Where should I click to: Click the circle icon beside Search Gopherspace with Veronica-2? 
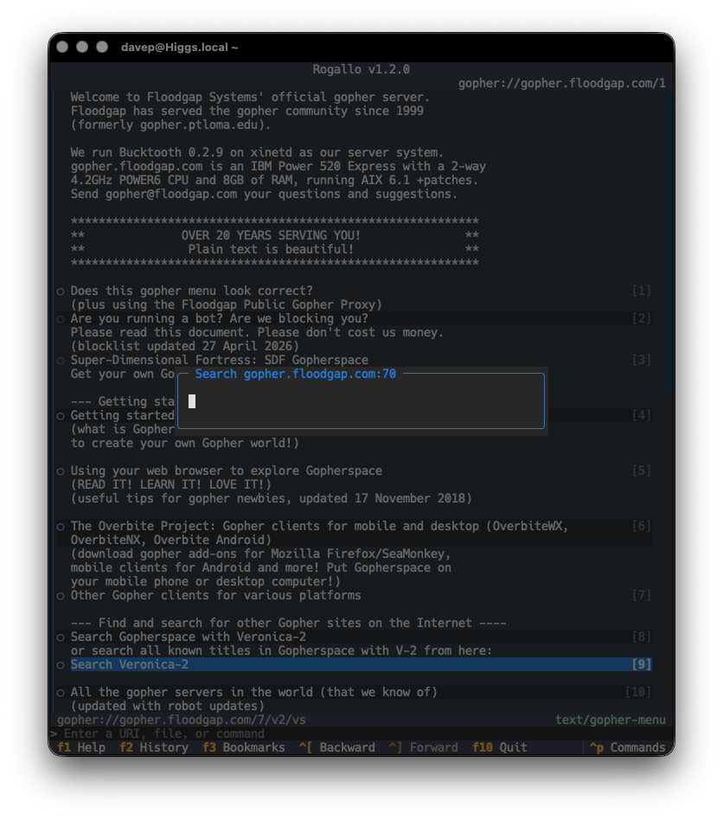[x=61, y=637]
